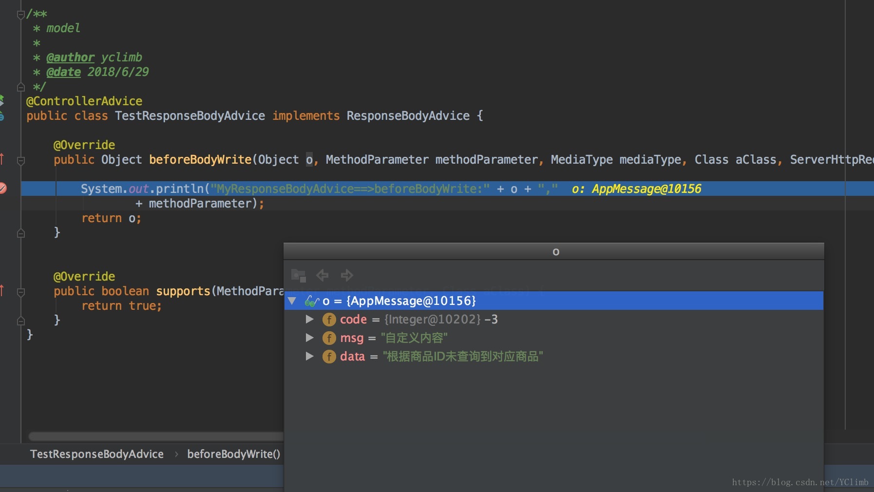
Task: Click the disabled breakpoint icon on the println line
Action: pyautogui.click(x=2, y=189)
